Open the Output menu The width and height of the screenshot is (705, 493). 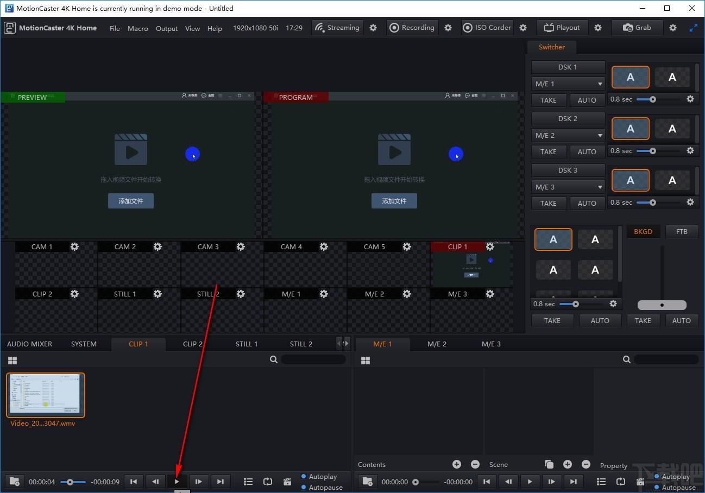point(167,28)
